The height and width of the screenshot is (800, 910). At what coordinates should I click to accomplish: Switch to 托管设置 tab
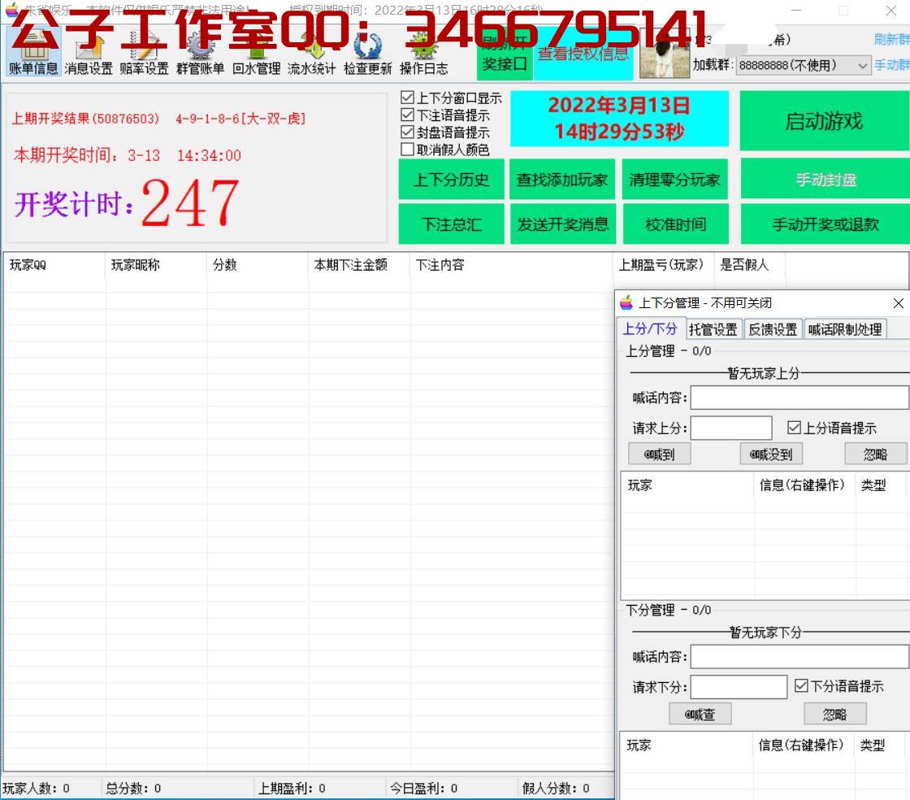pyautogui.click(x=713, y=330)
